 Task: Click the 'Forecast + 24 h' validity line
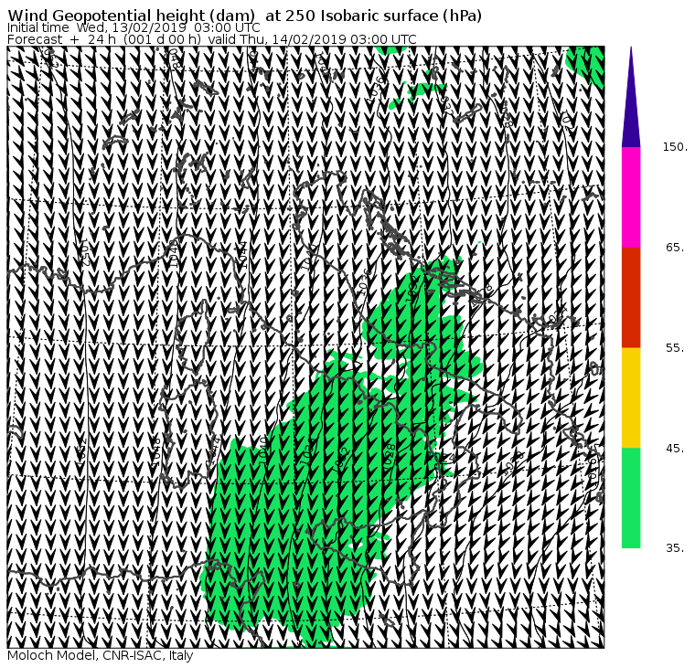click(212, 39)
